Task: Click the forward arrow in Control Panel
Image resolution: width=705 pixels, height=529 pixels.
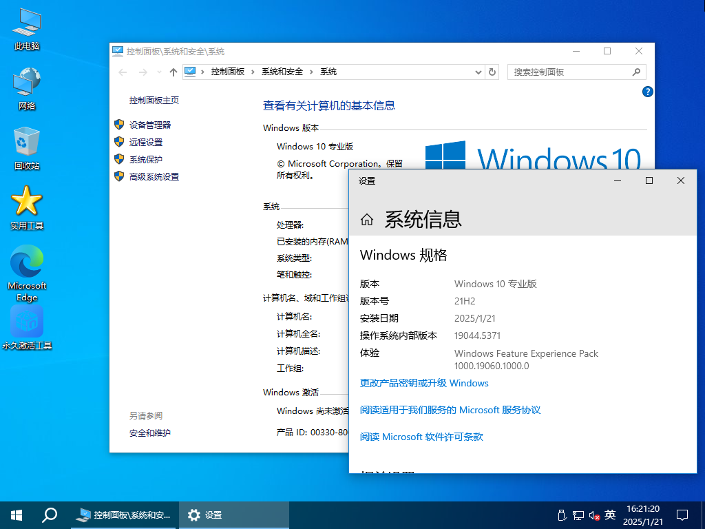Action: pos(143,72)
